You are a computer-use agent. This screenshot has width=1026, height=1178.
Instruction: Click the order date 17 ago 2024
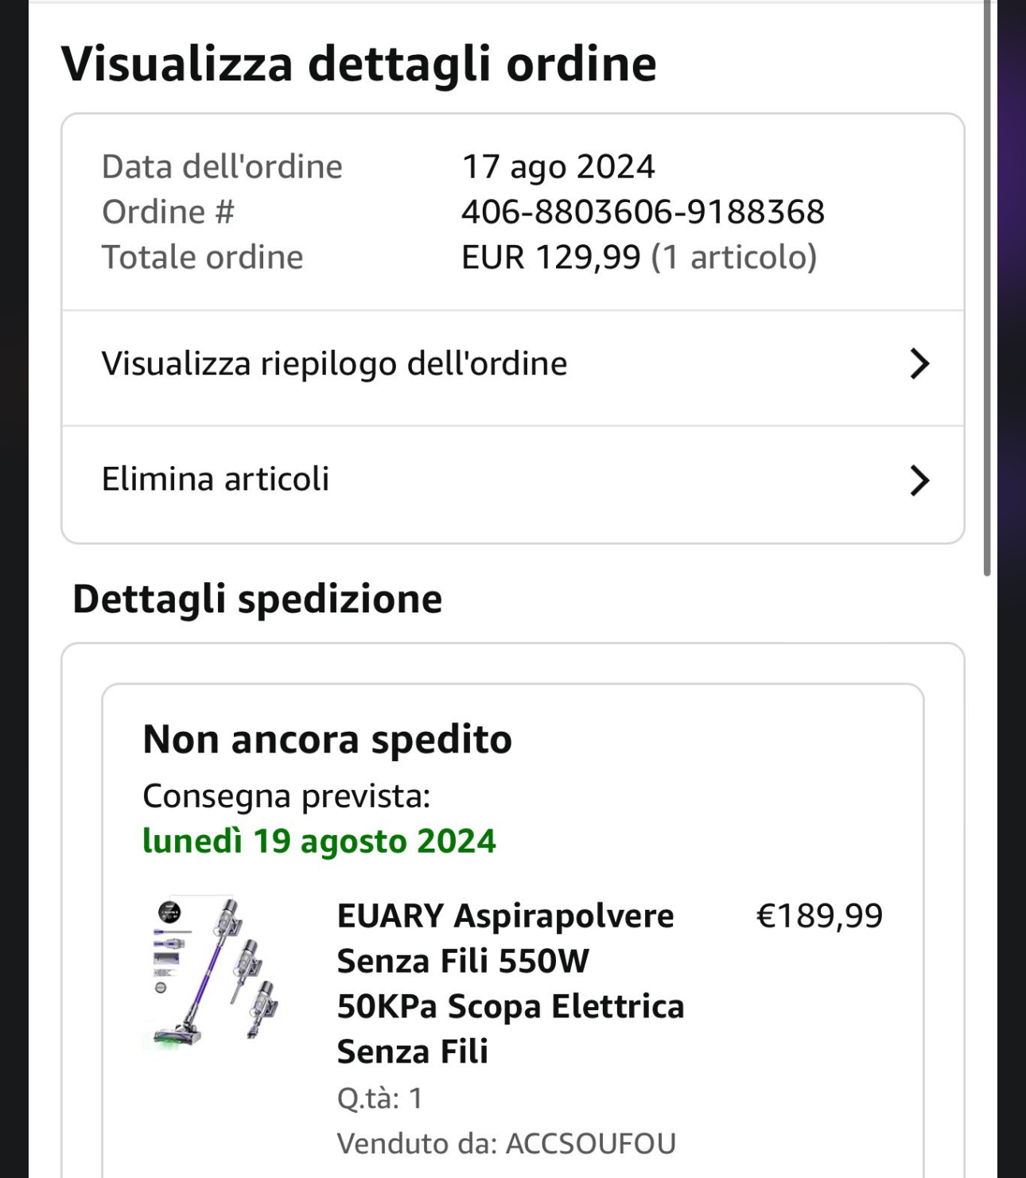[558, 167]
